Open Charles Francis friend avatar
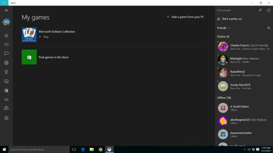Screen dimensions: 273x153 [223, 47]
